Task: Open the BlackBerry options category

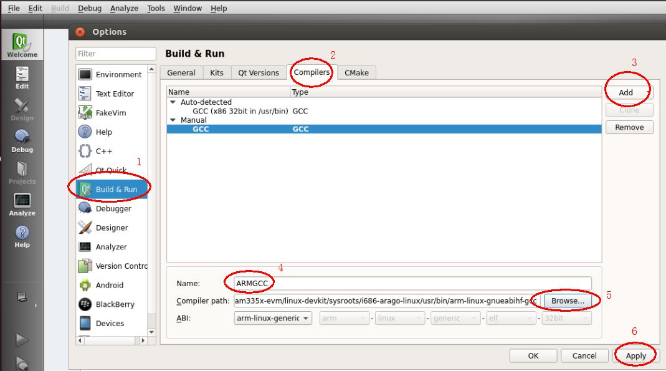Action: (x=112, y=304)
